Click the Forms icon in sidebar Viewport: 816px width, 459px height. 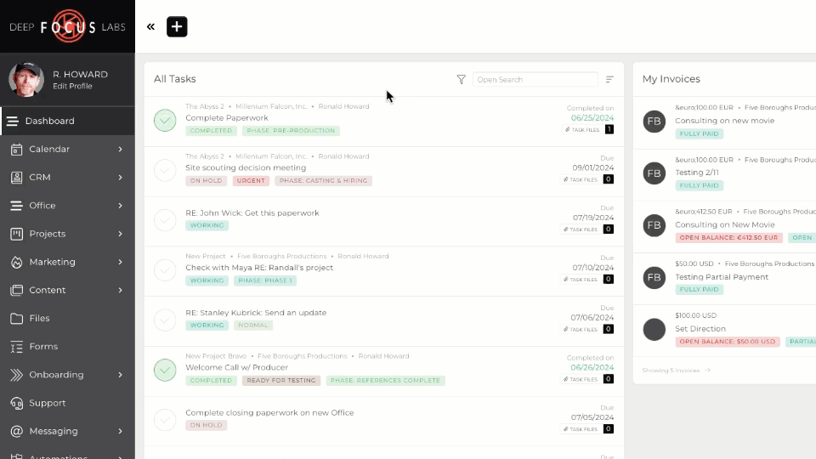click(x=16, y=346)
